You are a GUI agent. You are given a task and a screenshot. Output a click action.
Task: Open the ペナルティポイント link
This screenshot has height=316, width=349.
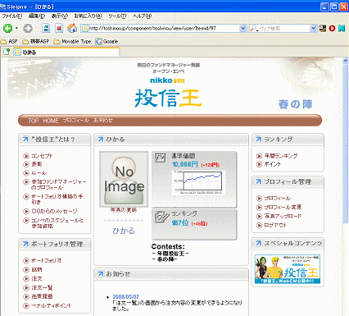click(52, 305)
